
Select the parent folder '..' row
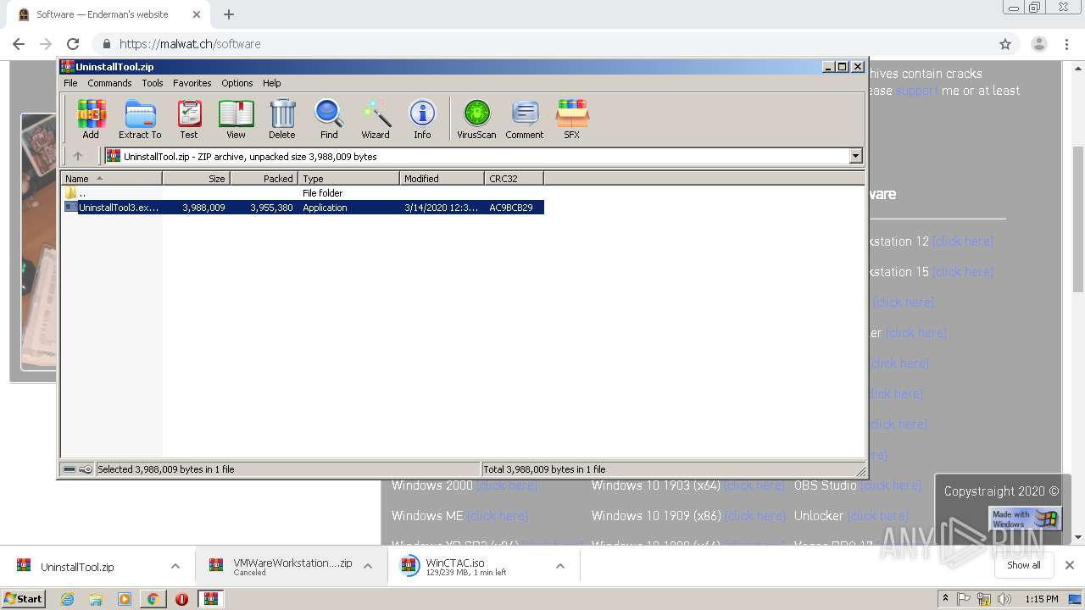coord(303,193)
